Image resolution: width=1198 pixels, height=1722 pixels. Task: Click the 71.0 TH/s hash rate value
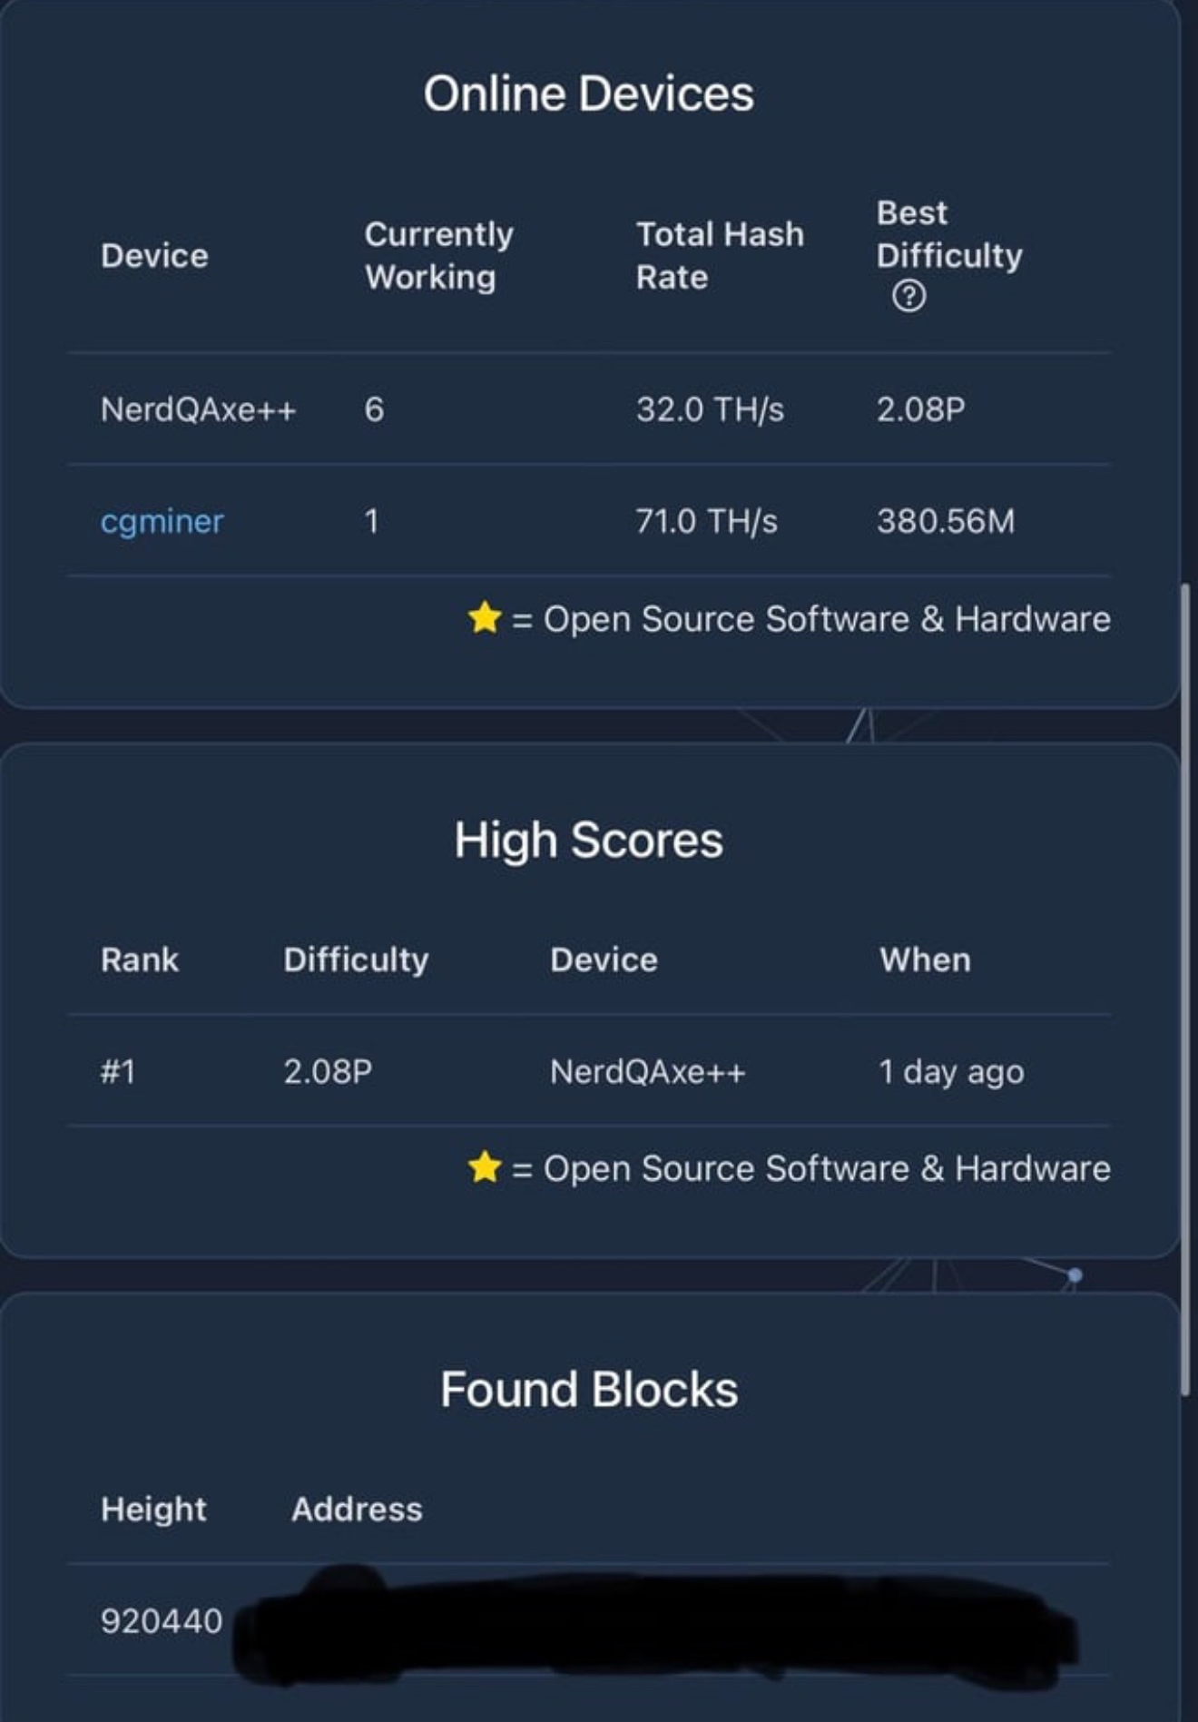point(706,521)
